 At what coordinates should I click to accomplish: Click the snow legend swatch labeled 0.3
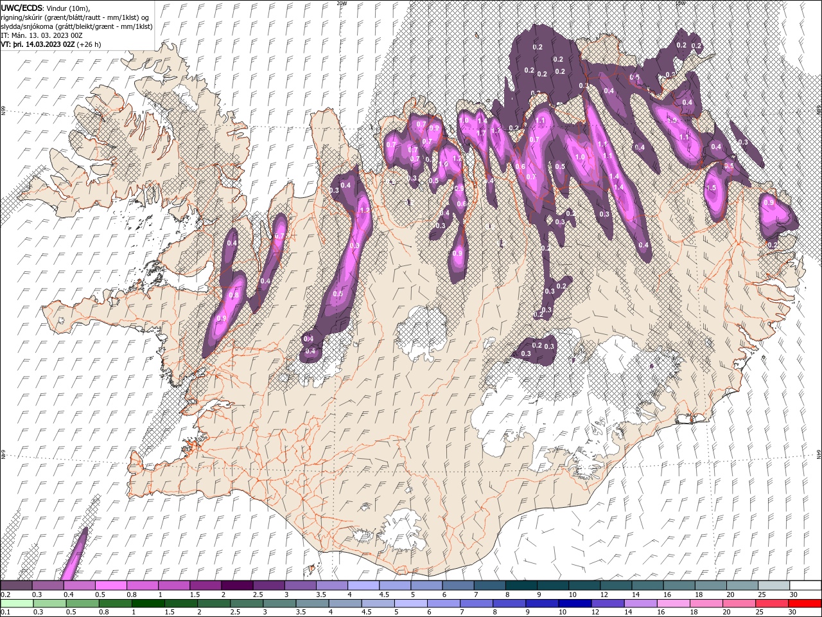pyautogui.click(x=48, y=586)
